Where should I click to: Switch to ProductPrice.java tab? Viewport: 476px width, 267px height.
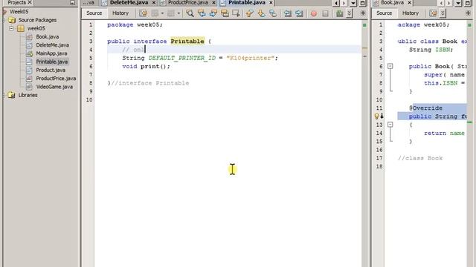pos(188,3)
